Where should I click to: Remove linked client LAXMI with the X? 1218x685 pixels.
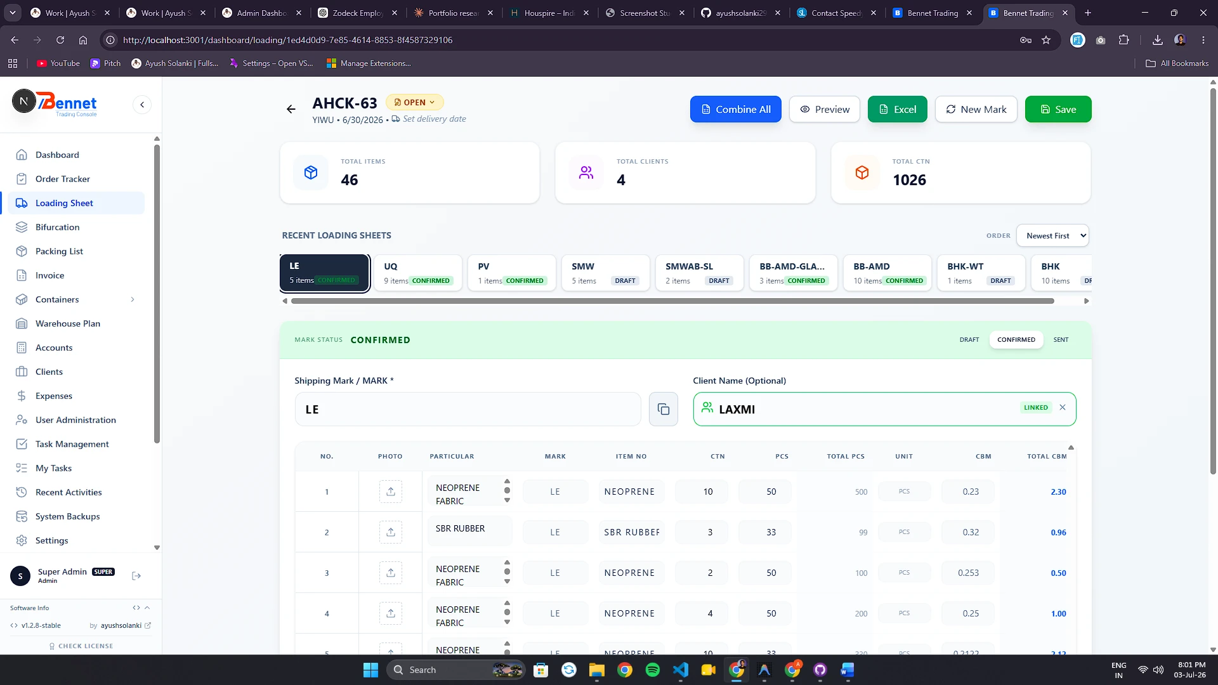tap(1063, 408)
